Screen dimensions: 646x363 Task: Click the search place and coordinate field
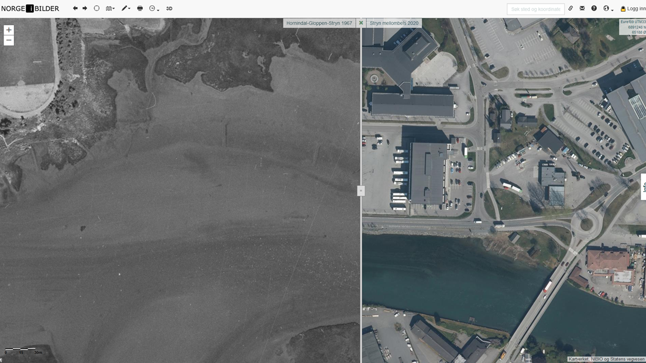pos(535,9)
